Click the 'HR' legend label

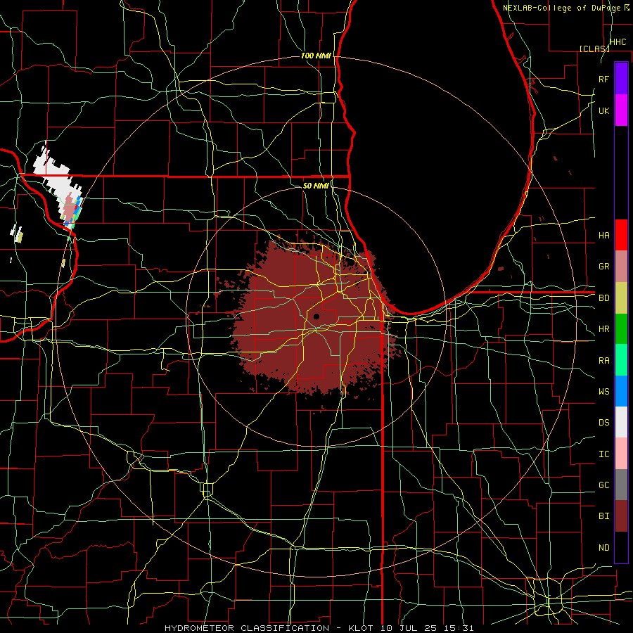pyautogui.click(x=603, y=329)
